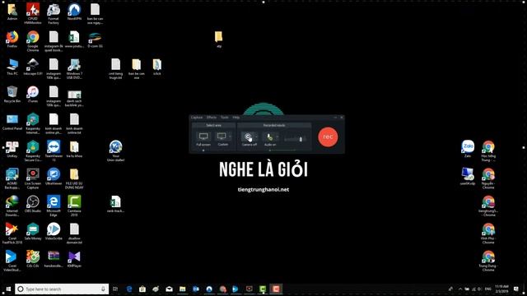
Task: Select the Your Uninstaller desktop shortcut
Action: (115, 150)
